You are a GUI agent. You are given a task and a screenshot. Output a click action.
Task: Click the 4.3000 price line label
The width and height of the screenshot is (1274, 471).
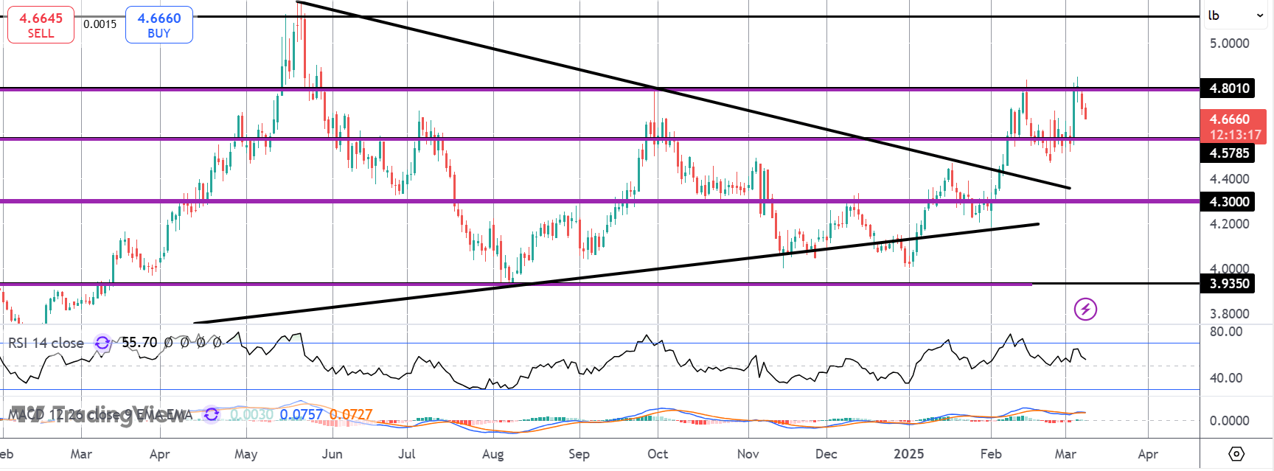[x=1229, y=201]
